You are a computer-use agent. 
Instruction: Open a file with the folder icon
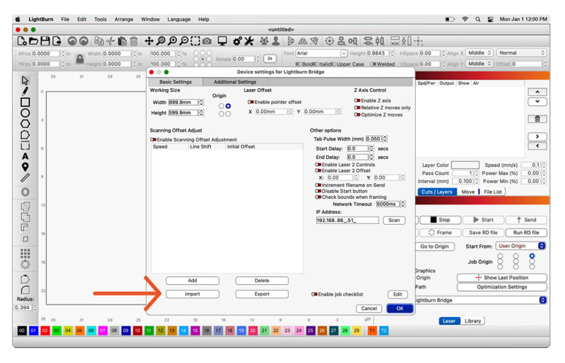(33, 41)
